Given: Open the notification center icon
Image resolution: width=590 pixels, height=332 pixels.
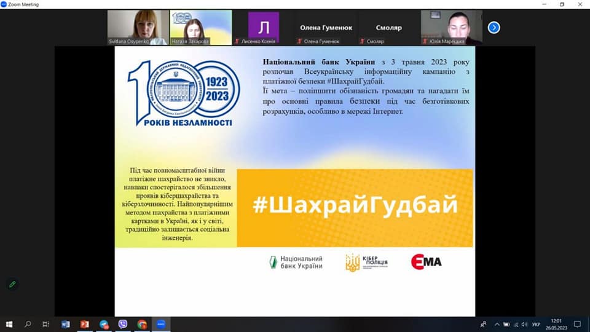Looking at the screenshot, I should pyautogui.click(x=577, y=324).
